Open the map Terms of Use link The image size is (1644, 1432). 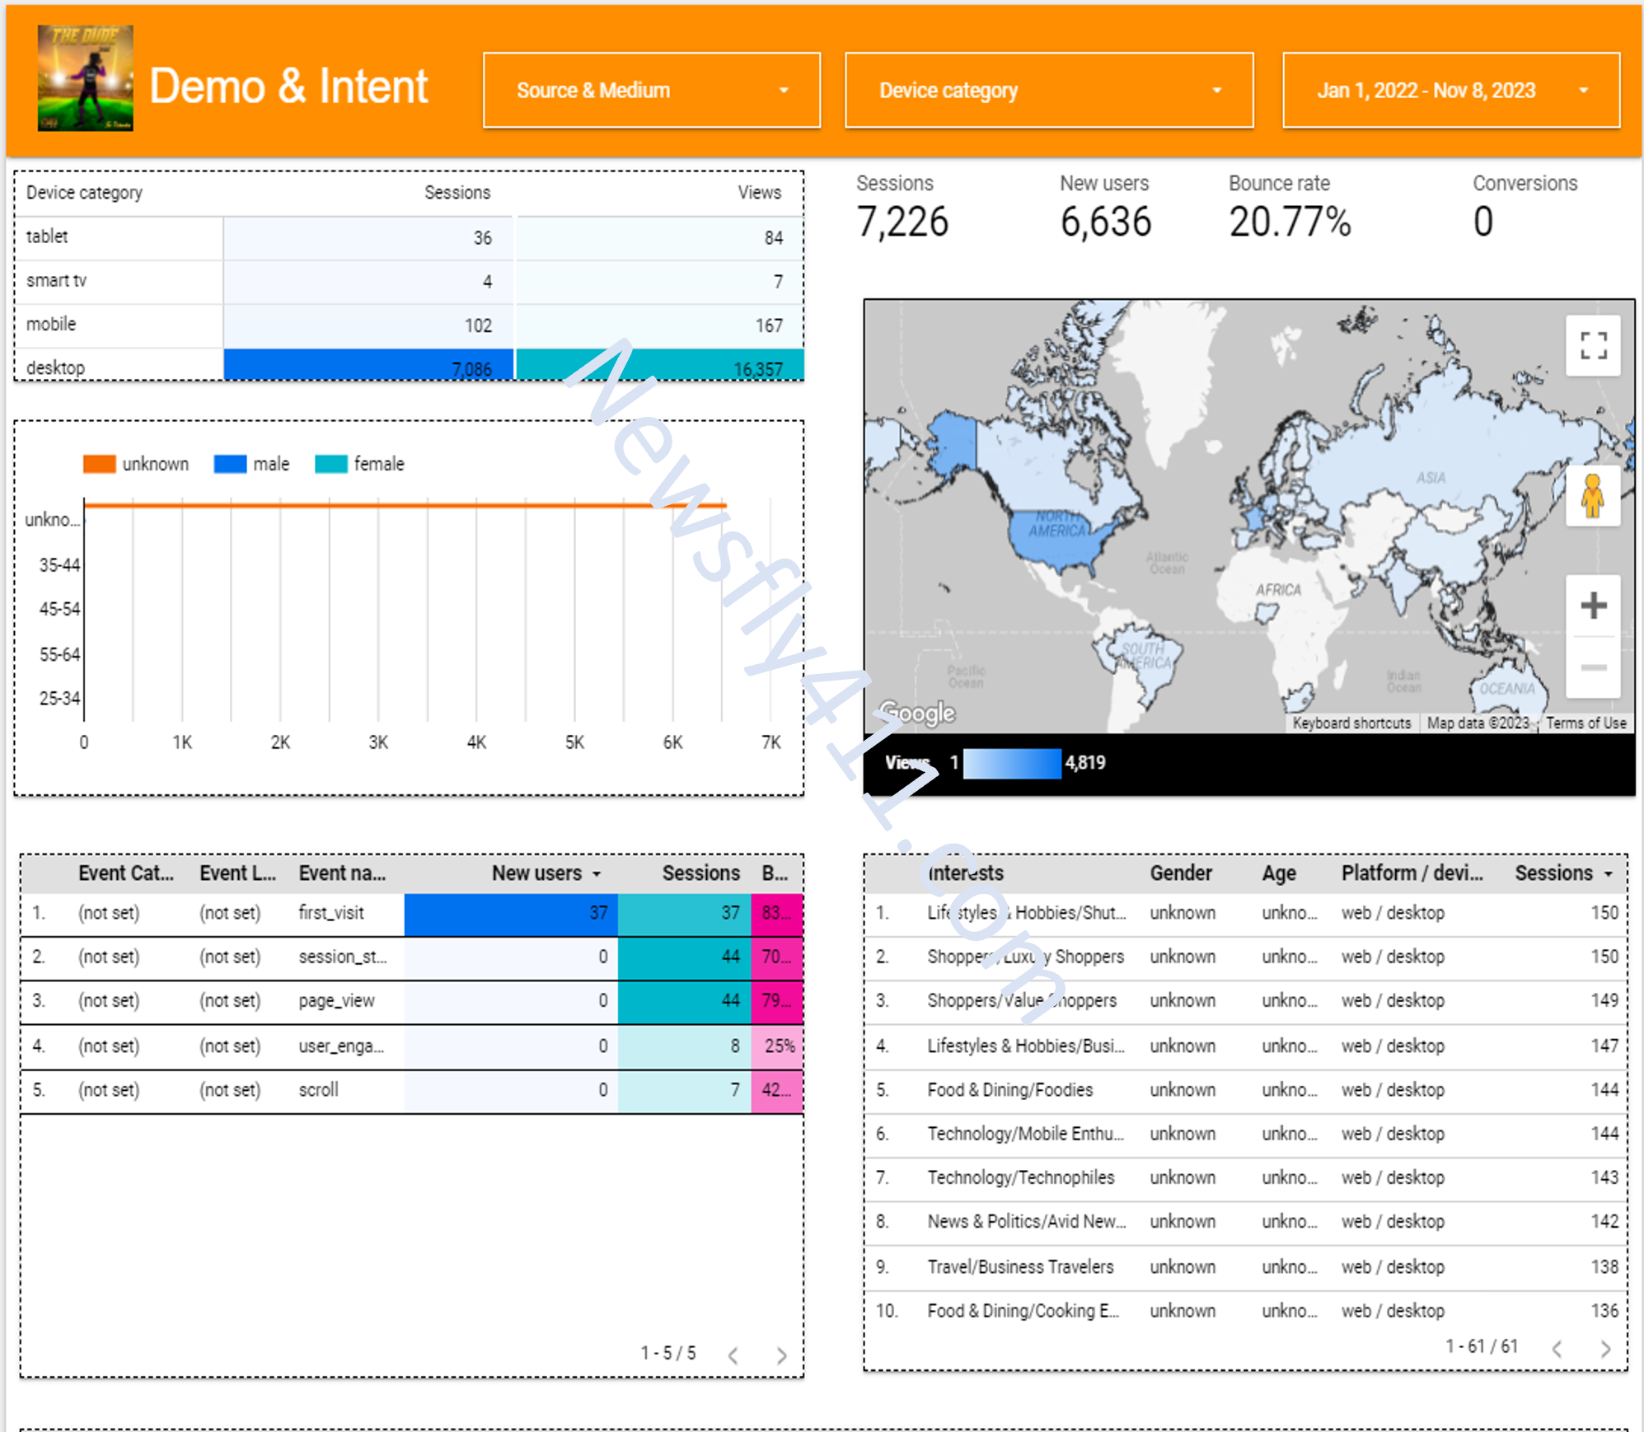[1585, 723]
